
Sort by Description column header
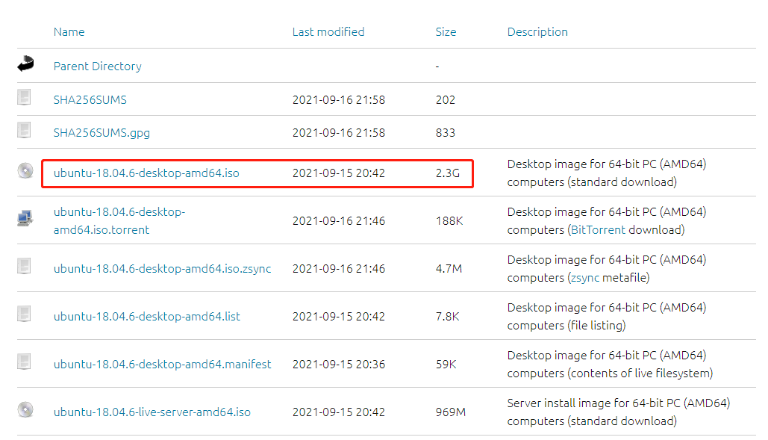[537, 32]
